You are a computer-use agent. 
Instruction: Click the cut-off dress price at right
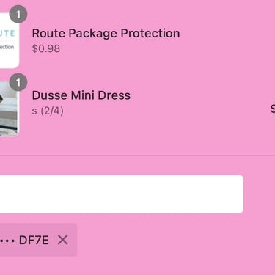point(273,109)
